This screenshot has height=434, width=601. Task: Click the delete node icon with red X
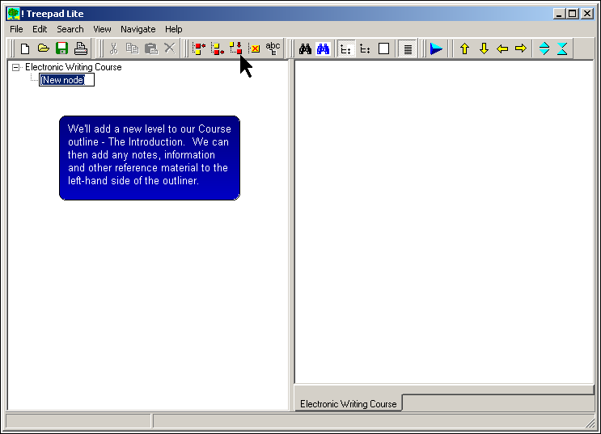(x=254, y=48)
